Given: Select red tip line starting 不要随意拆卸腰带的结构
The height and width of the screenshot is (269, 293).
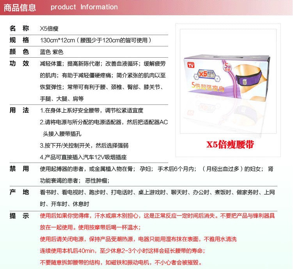Looking at the screenshot, I should (x=121, y=262).
